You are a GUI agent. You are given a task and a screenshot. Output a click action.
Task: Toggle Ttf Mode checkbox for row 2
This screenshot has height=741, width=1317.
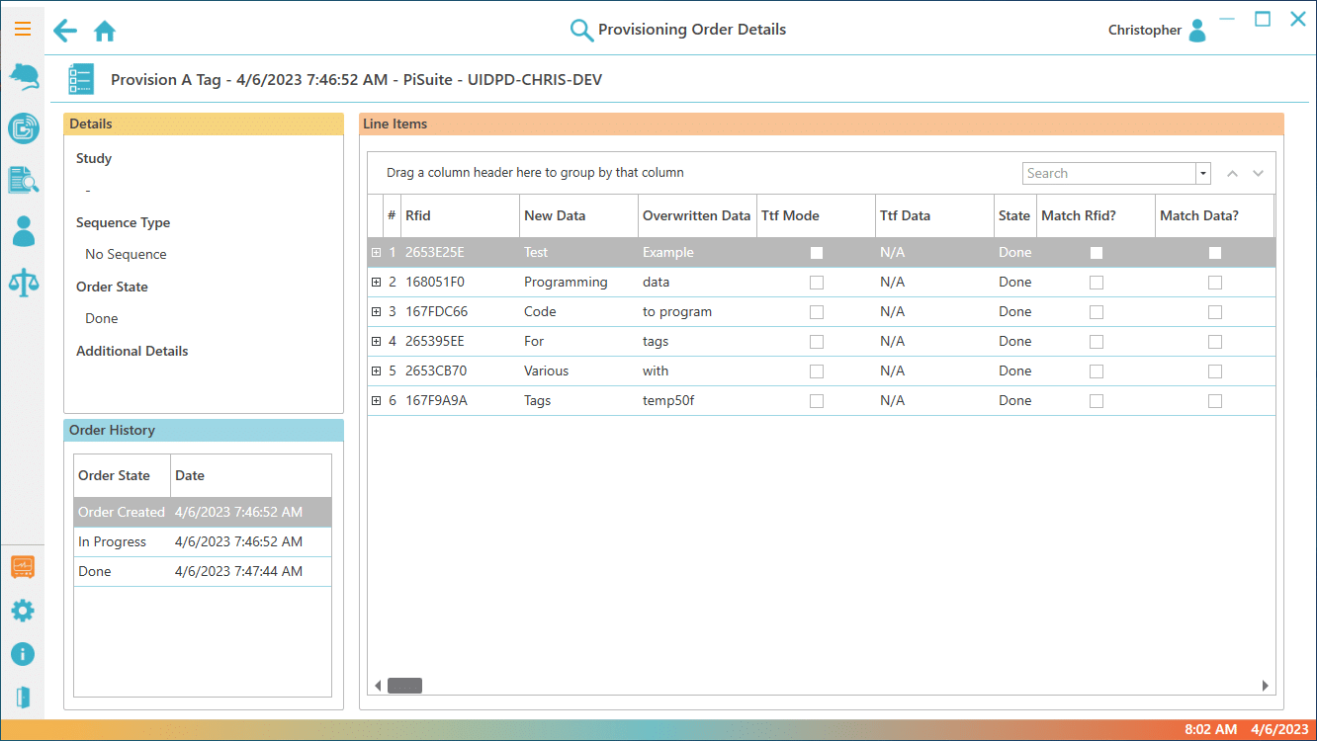[x=817, y=283]
